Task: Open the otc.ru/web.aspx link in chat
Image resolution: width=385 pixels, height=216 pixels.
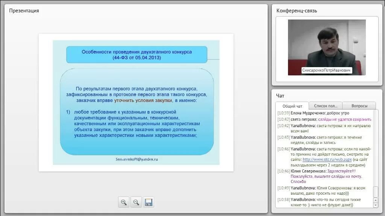Action: (327, 159)
